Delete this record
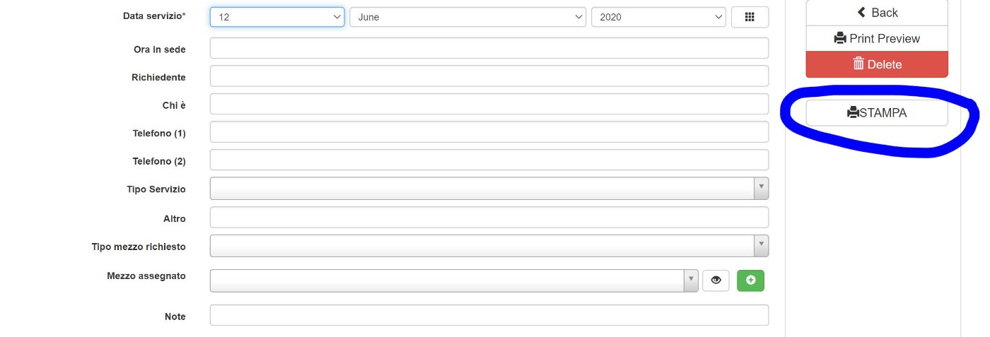Image resolution: width=990 pixels, height=337 pixels. point(877,64)
